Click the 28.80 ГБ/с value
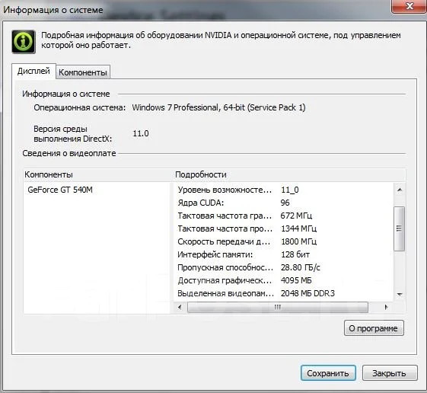 (x=301, y=267)
